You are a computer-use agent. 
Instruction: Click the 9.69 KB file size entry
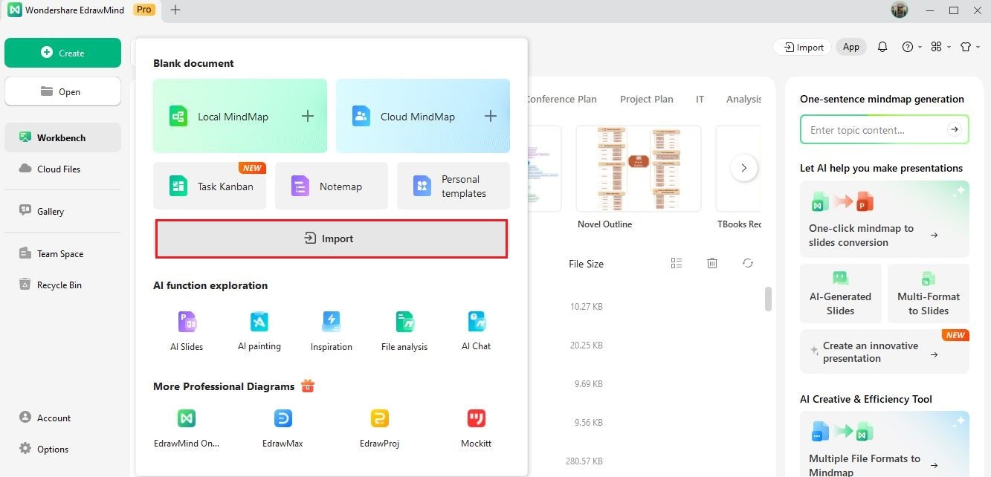(588, 384)
